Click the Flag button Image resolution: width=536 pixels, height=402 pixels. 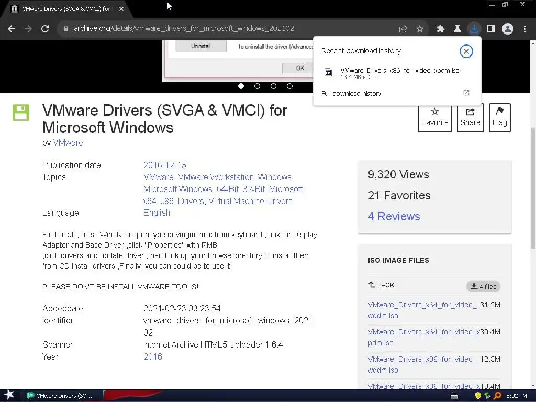pyautogui.click(x=500, y=118)
